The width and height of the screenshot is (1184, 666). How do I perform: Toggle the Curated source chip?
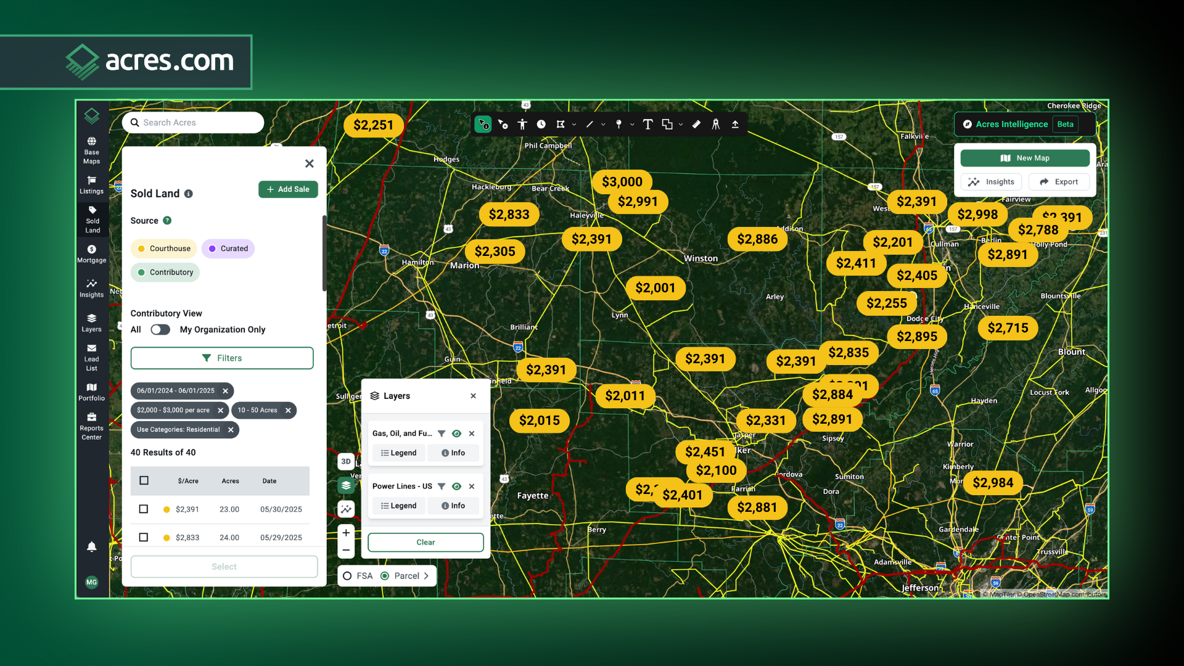click(x=228, y=249)
